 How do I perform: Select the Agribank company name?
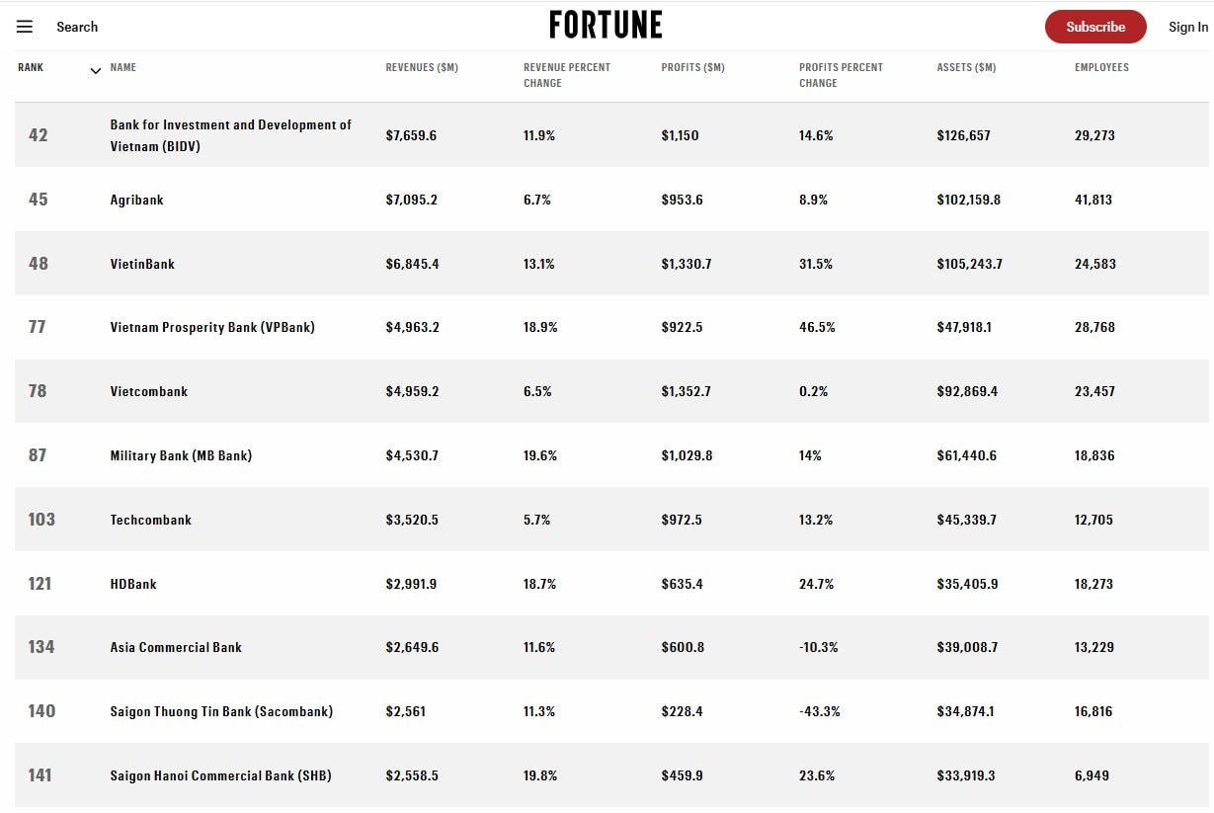point(137,200)
